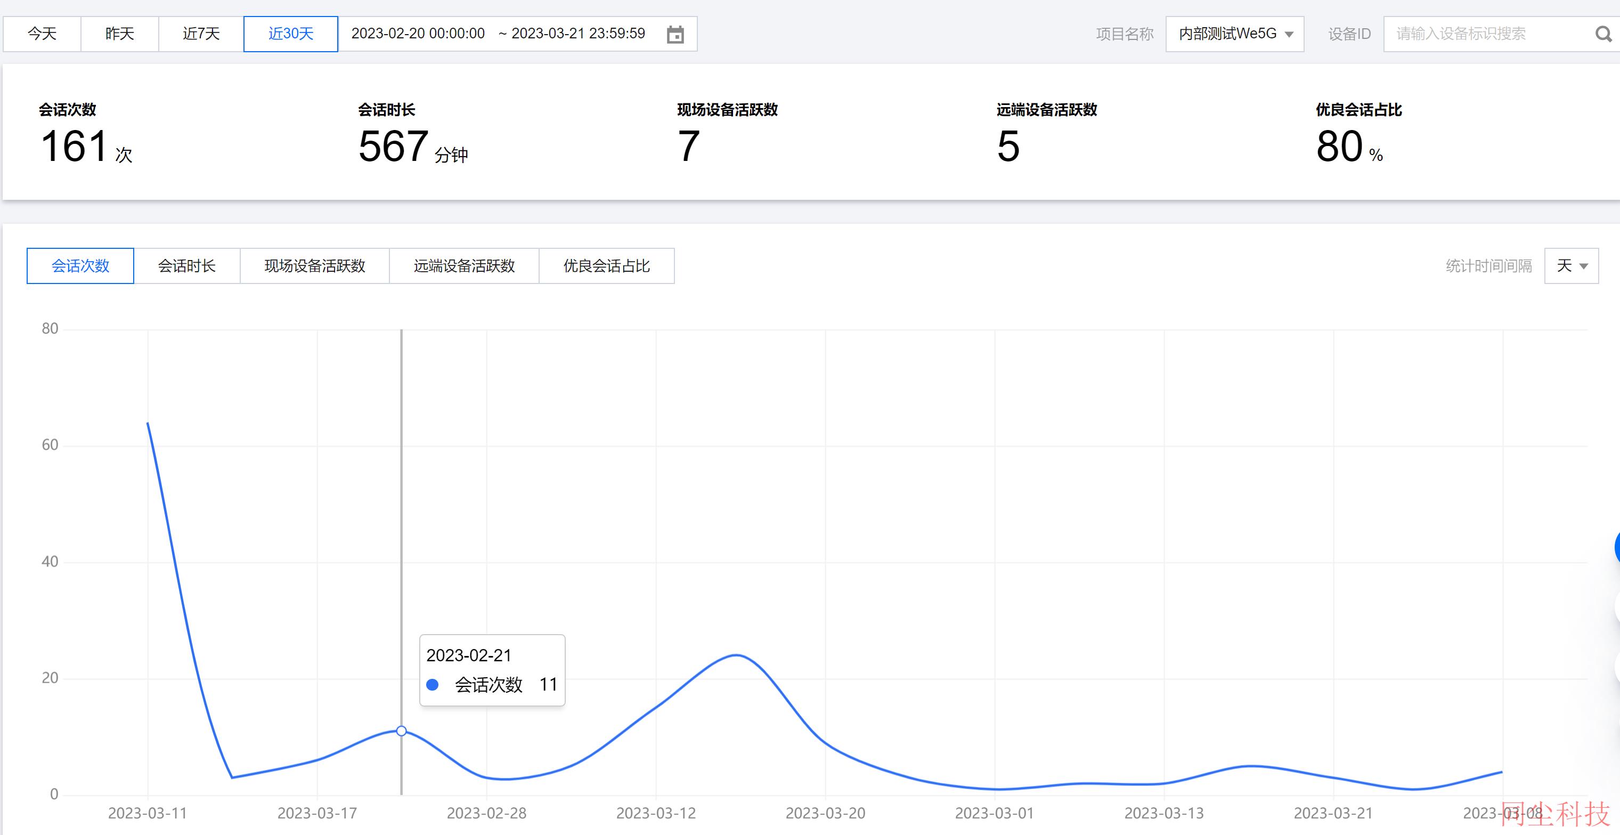Click the highlighted 2023-02-21 data point
The width and height of the screenshot is (1620, 835).
click(x=401, y=731)
